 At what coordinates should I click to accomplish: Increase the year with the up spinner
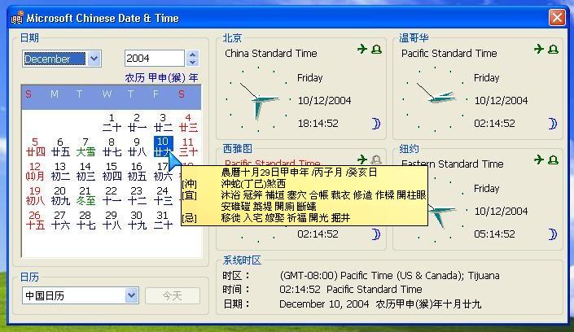coord(192,55)
